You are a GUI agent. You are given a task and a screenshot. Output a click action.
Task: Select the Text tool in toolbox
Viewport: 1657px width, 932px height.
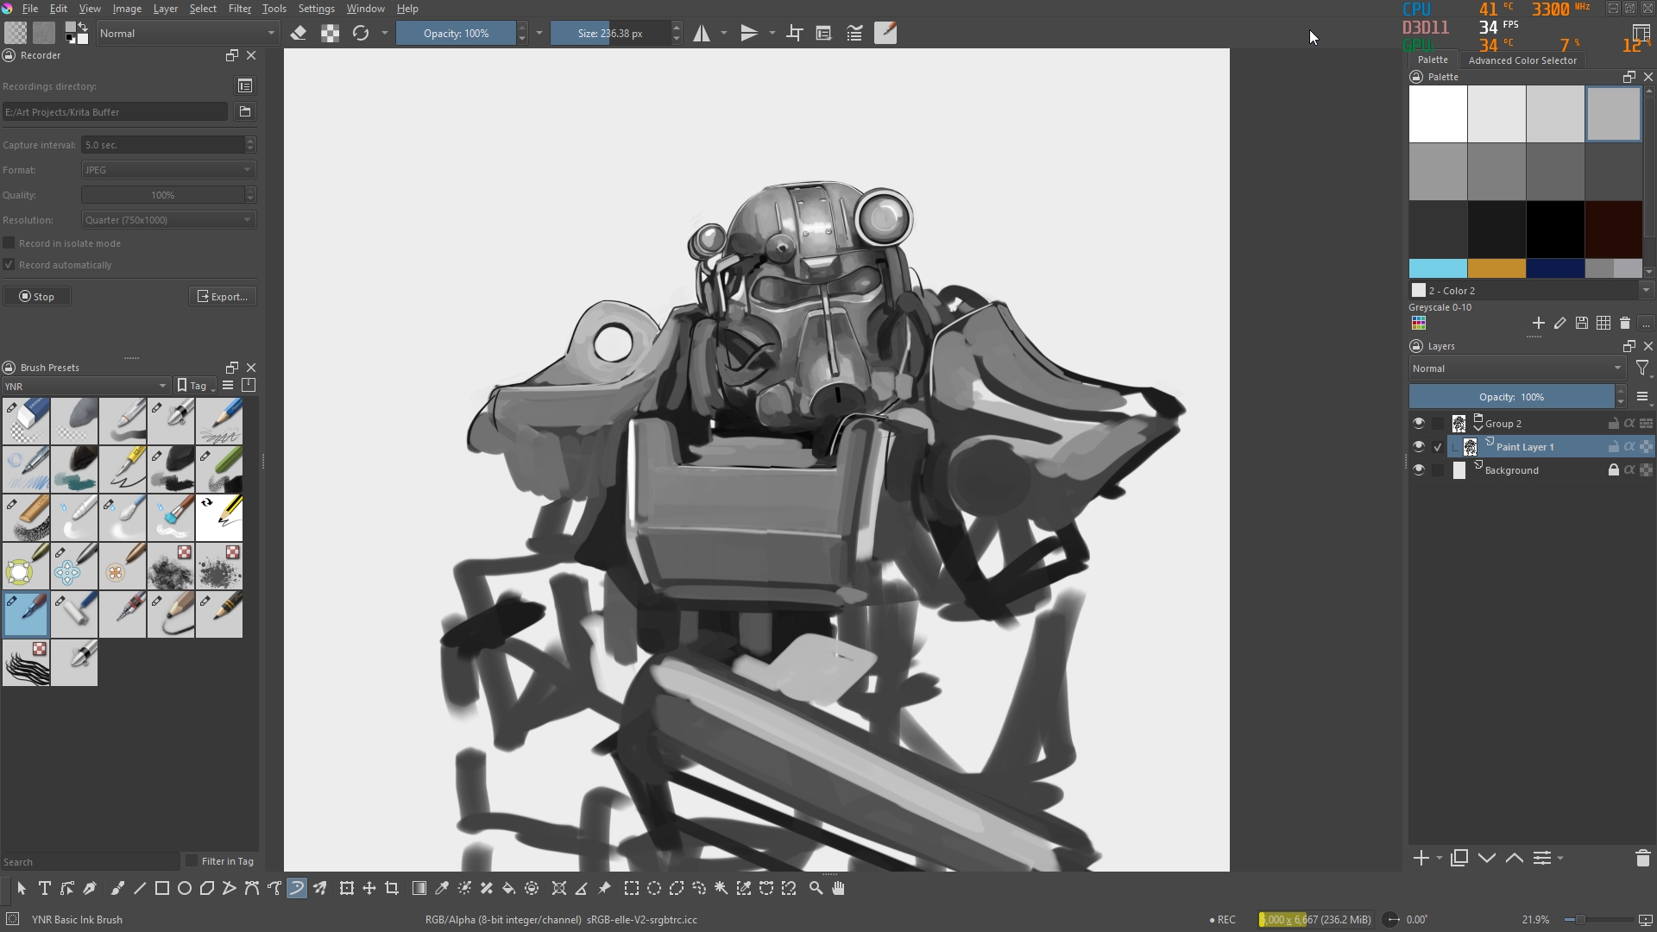44,888
